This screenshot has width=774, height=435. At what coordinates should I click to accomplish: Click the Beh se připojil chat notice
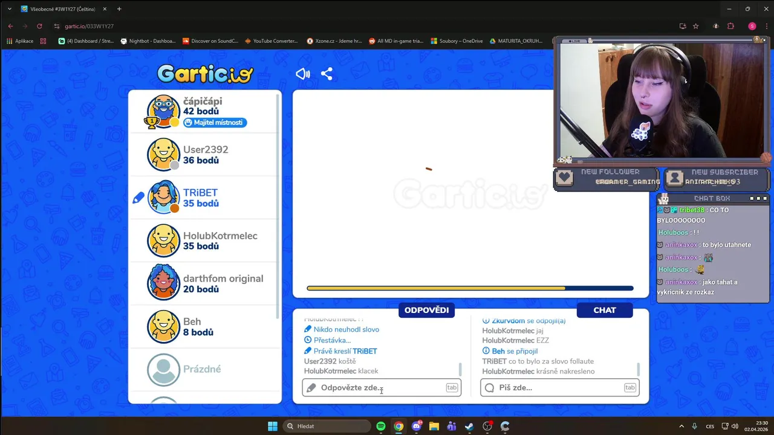click(510, 351)
